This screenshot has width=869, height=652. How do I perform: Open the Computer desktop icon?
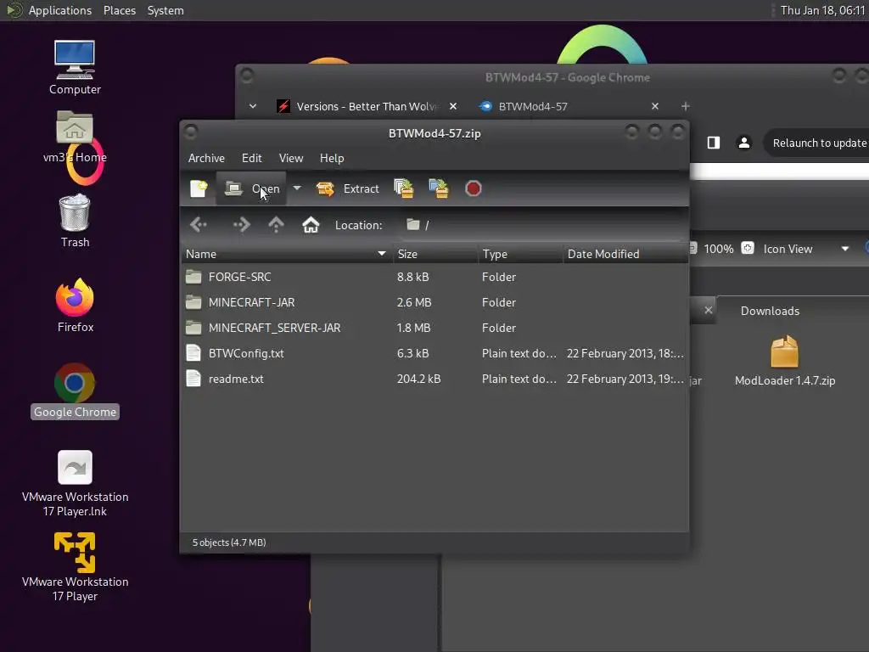click(x=75, y=67)
